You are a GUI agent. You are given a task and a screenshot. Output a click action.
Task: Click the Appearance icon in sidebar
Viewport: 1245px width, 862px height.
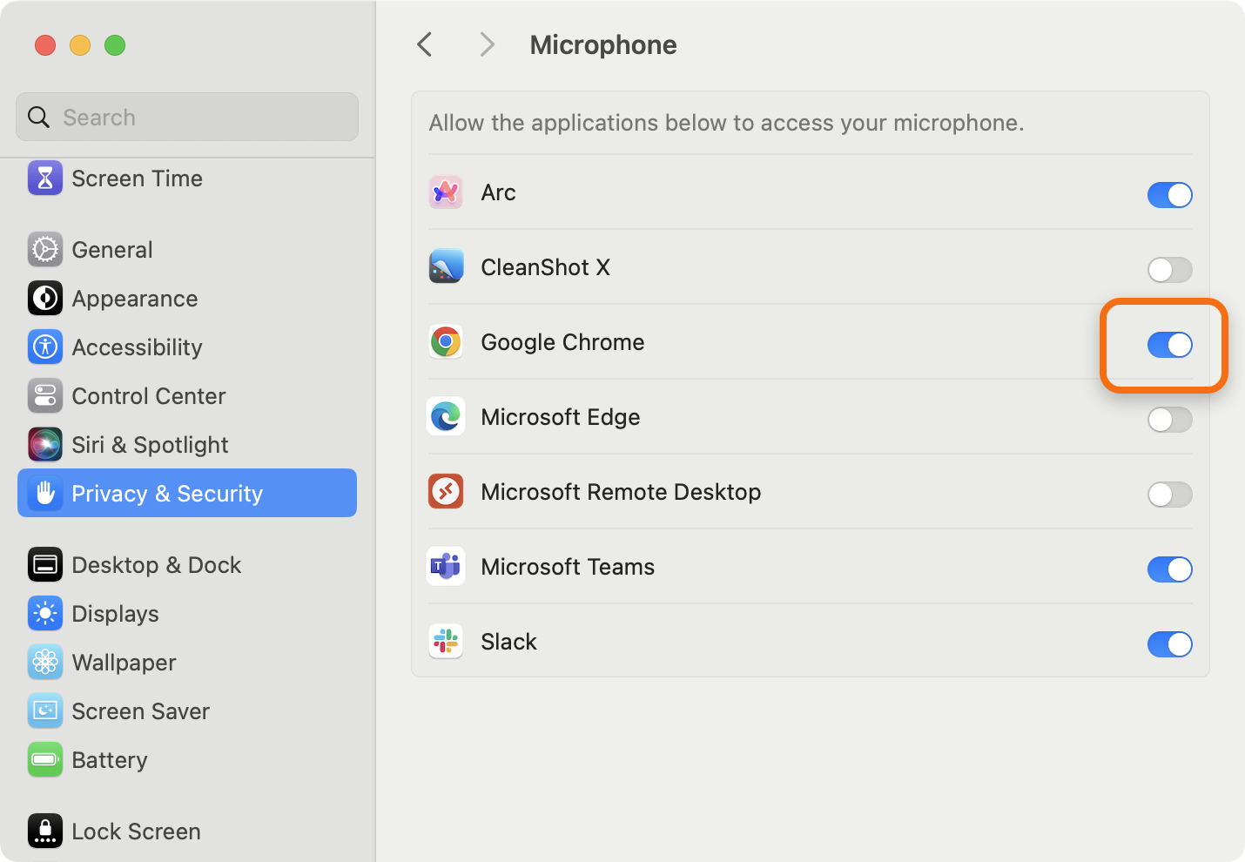click(45, 298)
